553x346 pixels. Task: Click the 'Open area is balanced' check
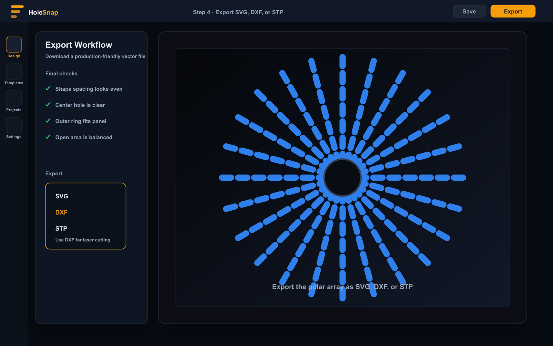click(79, 137)
